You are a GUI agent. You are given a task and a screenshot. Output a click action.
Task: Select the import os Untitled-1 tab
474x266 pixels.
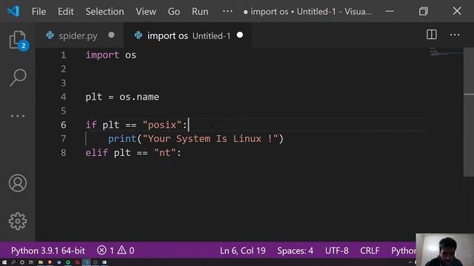point(187,35)
